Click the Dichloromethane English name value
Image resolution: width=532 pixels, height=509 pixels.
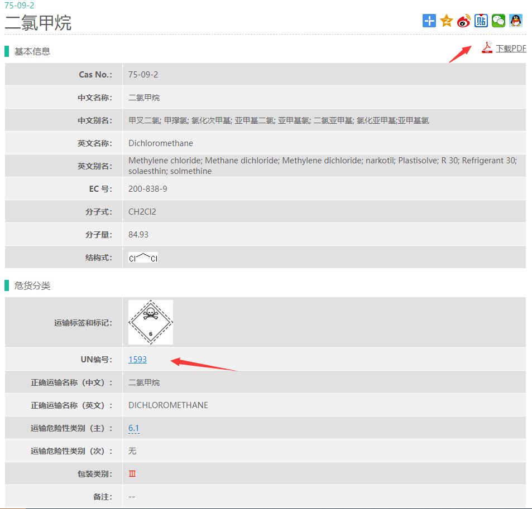pyautogui.click(x=160, y=143)
